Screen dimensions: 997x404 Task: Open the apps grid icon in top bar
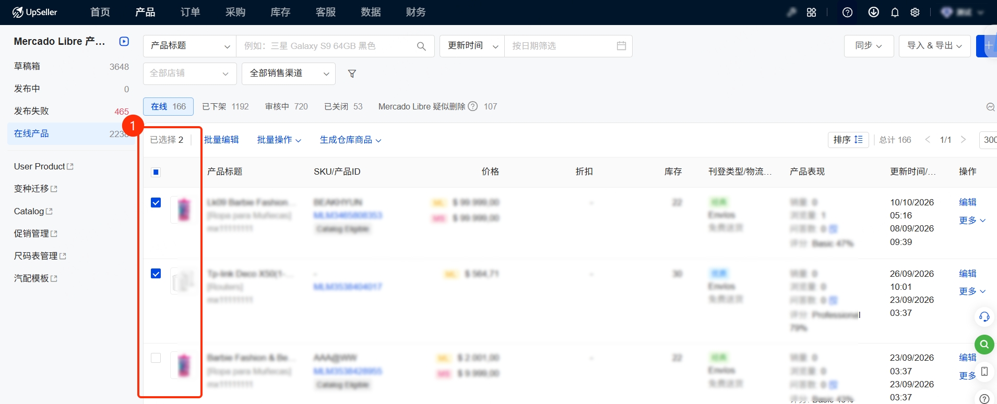(x=811, y=12)
